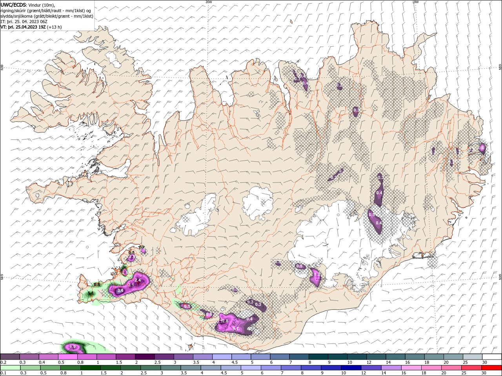Image resolution: width=502 pixels, height=376 pixels.
Task: Select the light grey swatch labeled 25, top row
Action: coord(473,357)
